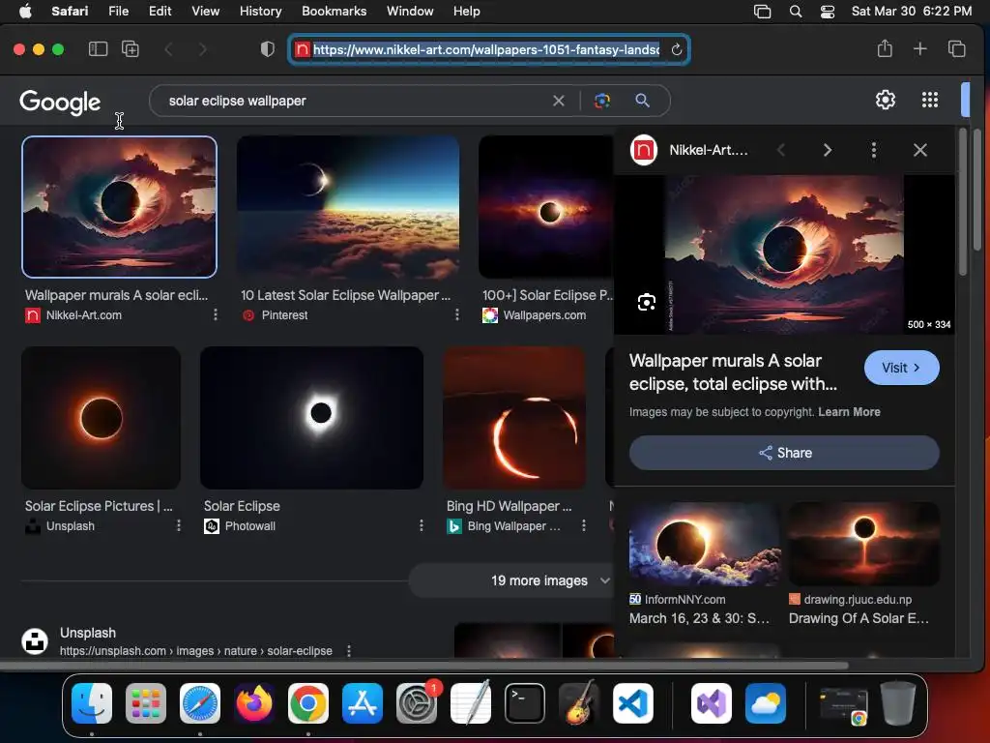Viewport: 990px width, 743px height.
Task: Close the image preview panel
Action: 920,150
